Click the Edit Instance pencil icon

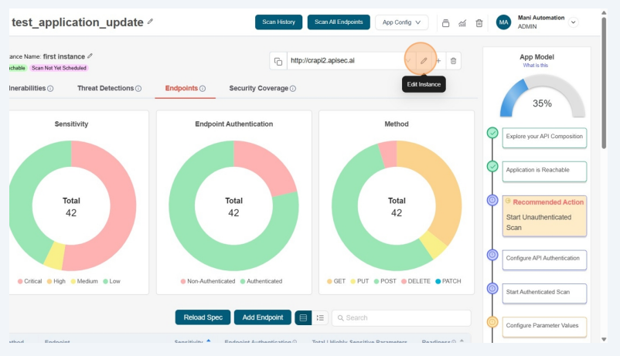click(423, 61)
